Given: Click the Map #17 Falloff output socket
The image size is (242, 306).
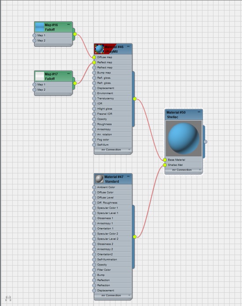Looking at the screenshot, I should pos(75,83).
